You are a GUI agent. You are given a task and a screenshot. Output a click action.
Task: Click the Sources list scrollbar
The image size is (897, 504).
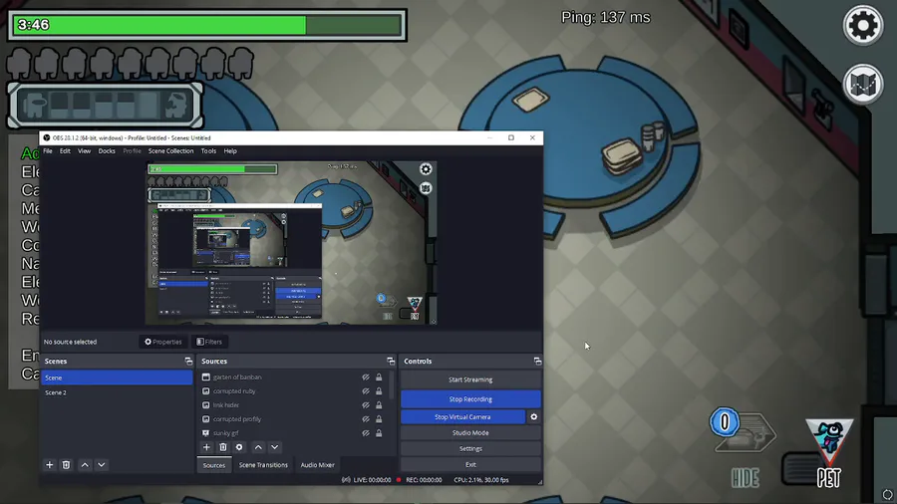tap(392, 385)
